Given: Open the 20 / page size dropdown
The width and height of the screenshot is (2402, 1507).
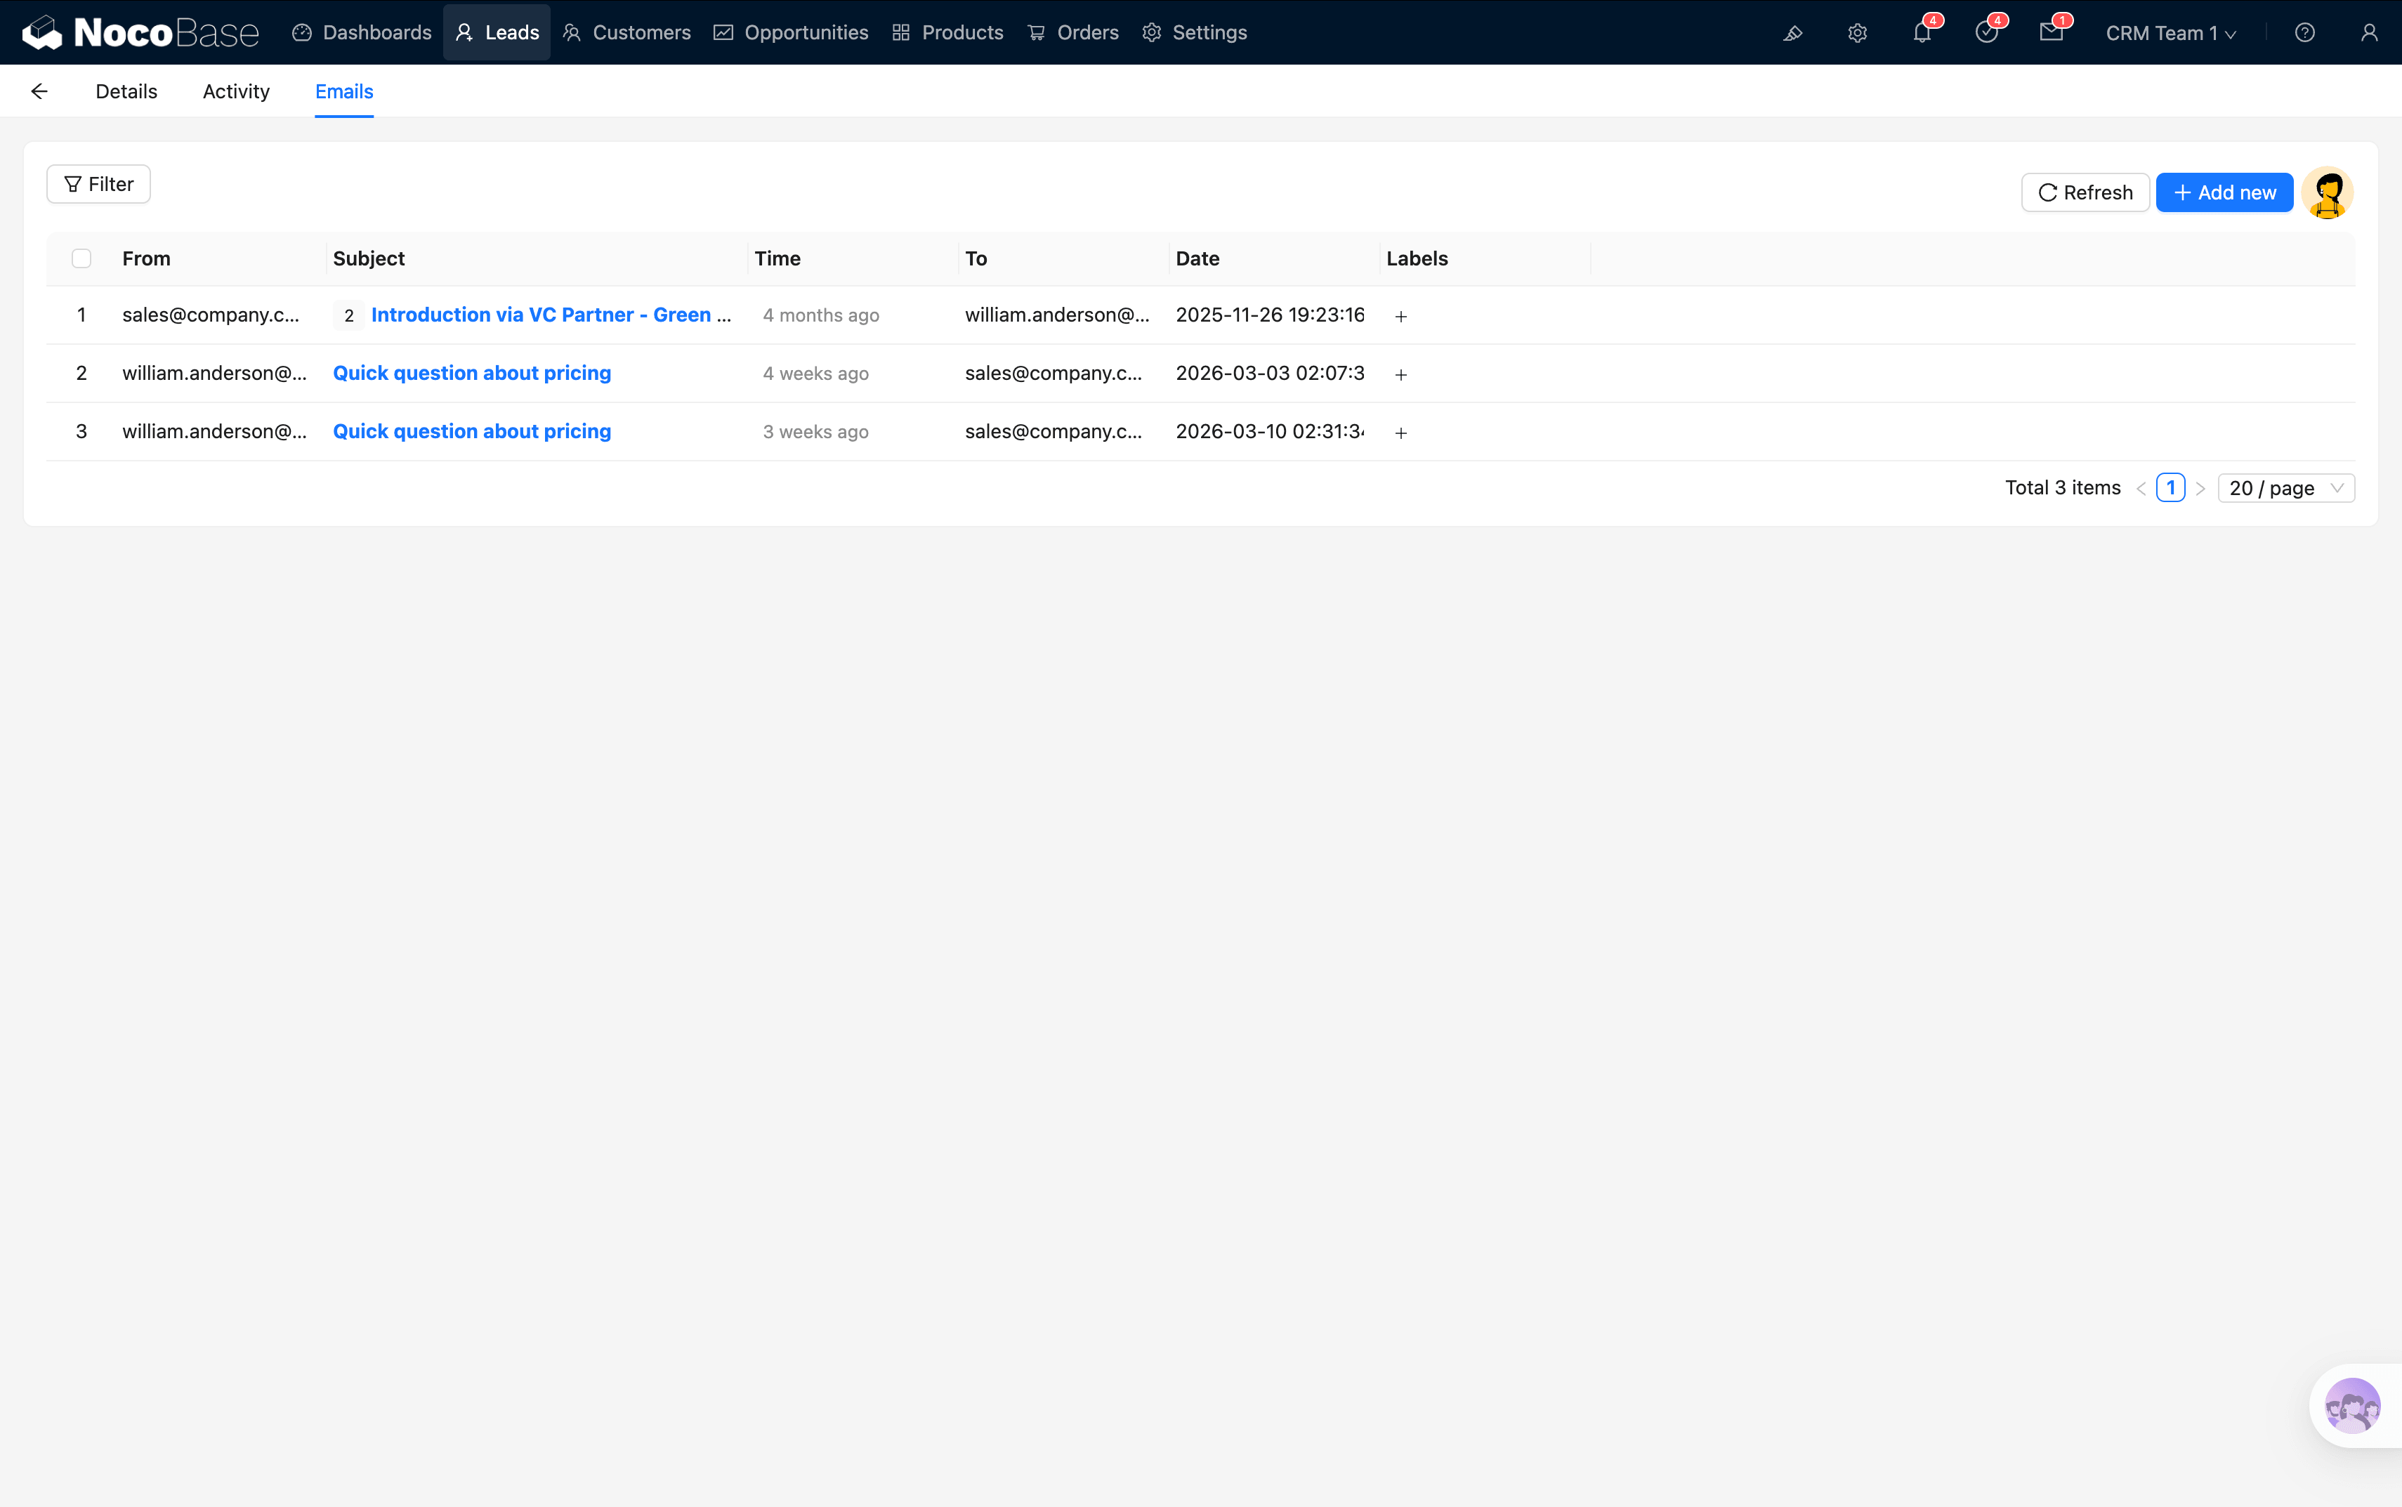Looking at the screenshot, I should click(2285, 488).
